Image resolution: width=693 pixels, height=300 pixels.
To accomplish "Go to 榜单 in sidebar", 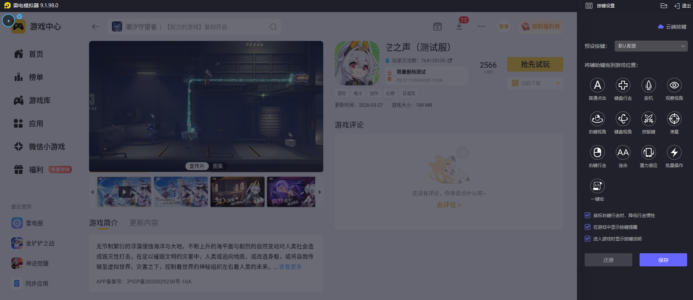I will pos(29,77).
